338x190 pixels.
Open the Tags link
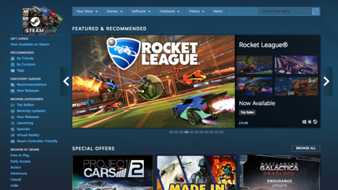tap(20, 71)
